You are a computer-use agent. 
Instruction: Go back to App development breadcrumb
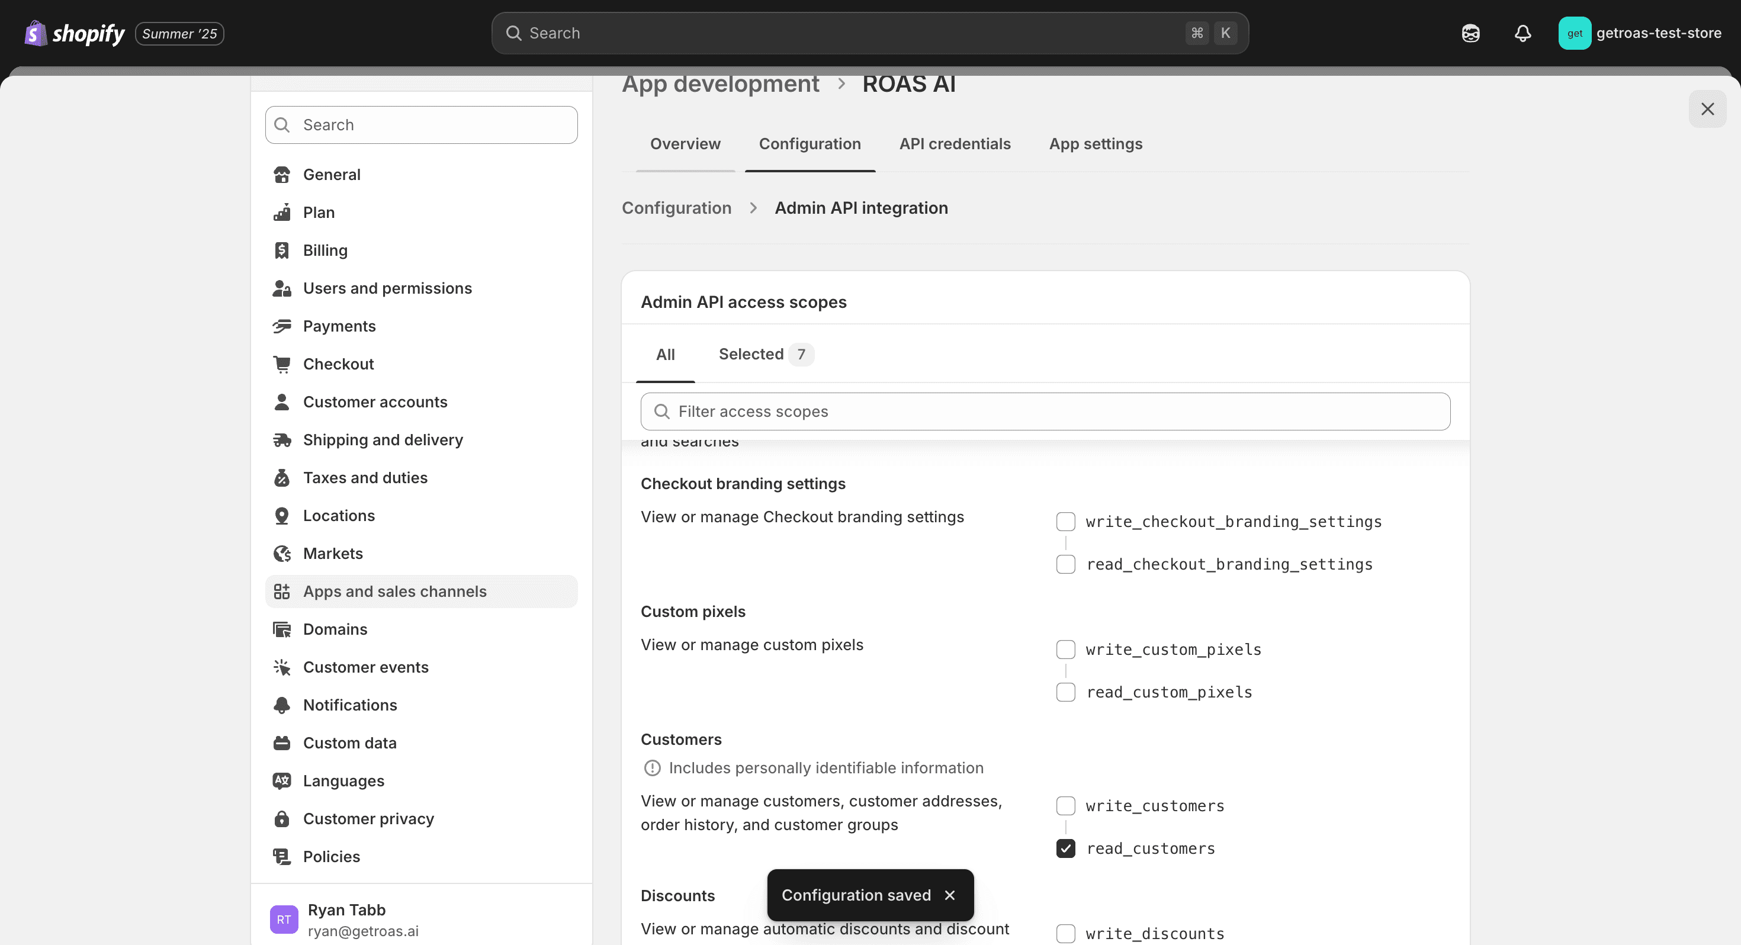pos(719,84)
